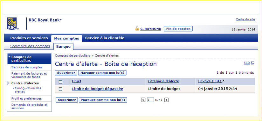Open the Centre d'alertes sidebar item

click(25, 83)
